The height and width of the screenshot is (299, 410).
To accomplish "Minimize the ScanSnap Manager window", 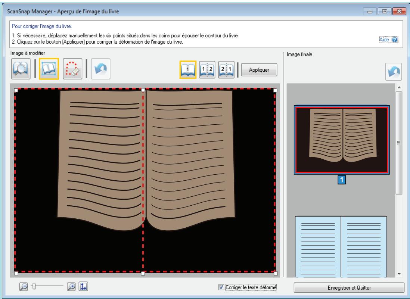I will coord(370,11).
